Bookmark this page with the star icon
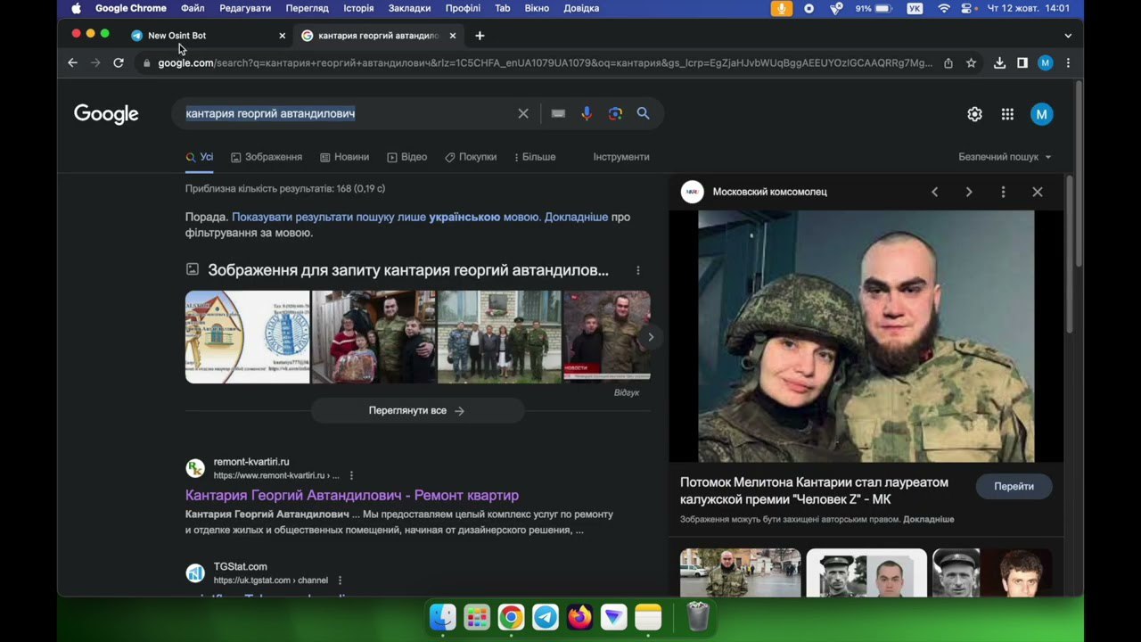This screenshot has width=1141, height=642. 971,63
